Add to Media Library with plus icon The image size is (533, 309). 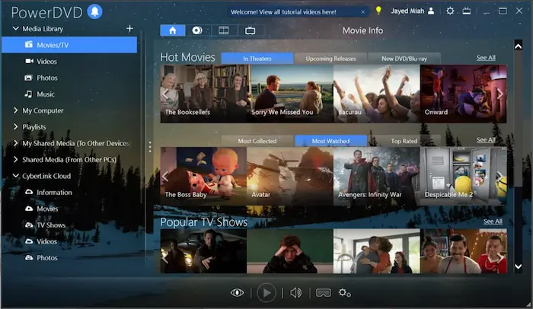[129, 28]
